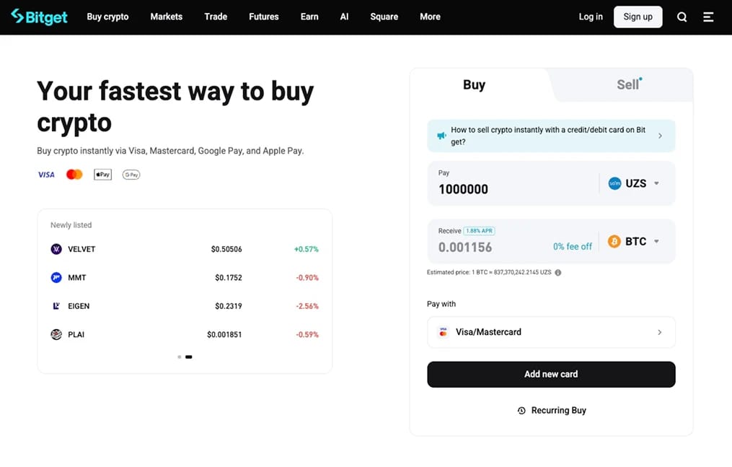Click EIGEN change -2.56%
Viewport: 732px width, 467px height.
(307, 306)
